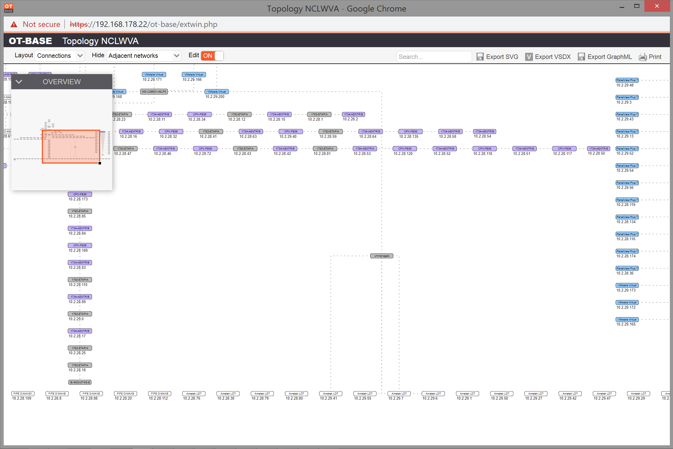The height and width of the screenshot is (449, 673).
Task: Select VMware Virtual node 10.2.29.165
Action: 627,320
